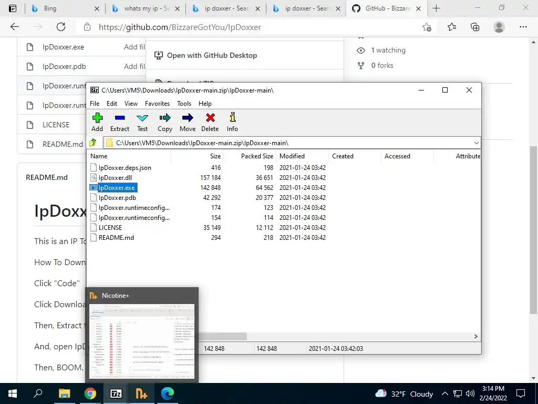
Task: Sort by the Name column header
Action: [129, 156]
